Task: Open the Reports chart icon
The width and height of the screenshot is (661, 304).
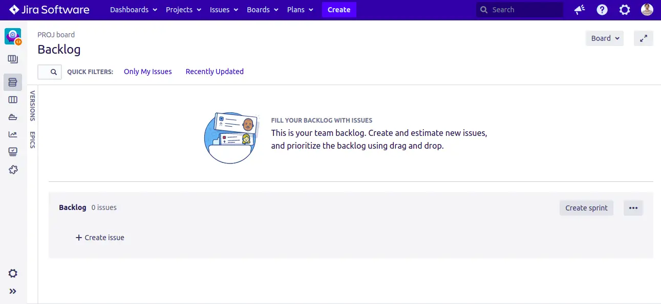Action: click(13, 134)
